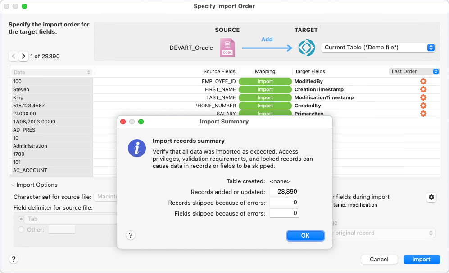The width and height of the screenshot is (449, 273).
Task: Select the DEVART_Oracle ODBC source icon
Action: (227, 47)
